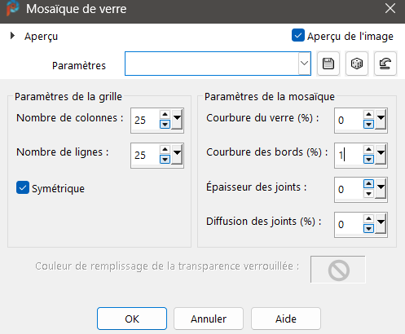Decrease Diffusion des joints with down arrow
Viewport: 405px width, 334px height.
[x=368, y=229]
